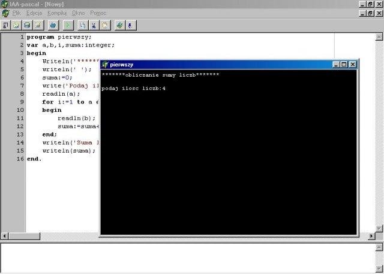Close the pierwszy console window

click(x=352, y=65)
